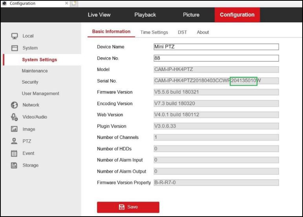Click the Device Name label
This screenshot has width=303, height=217.
111,47
